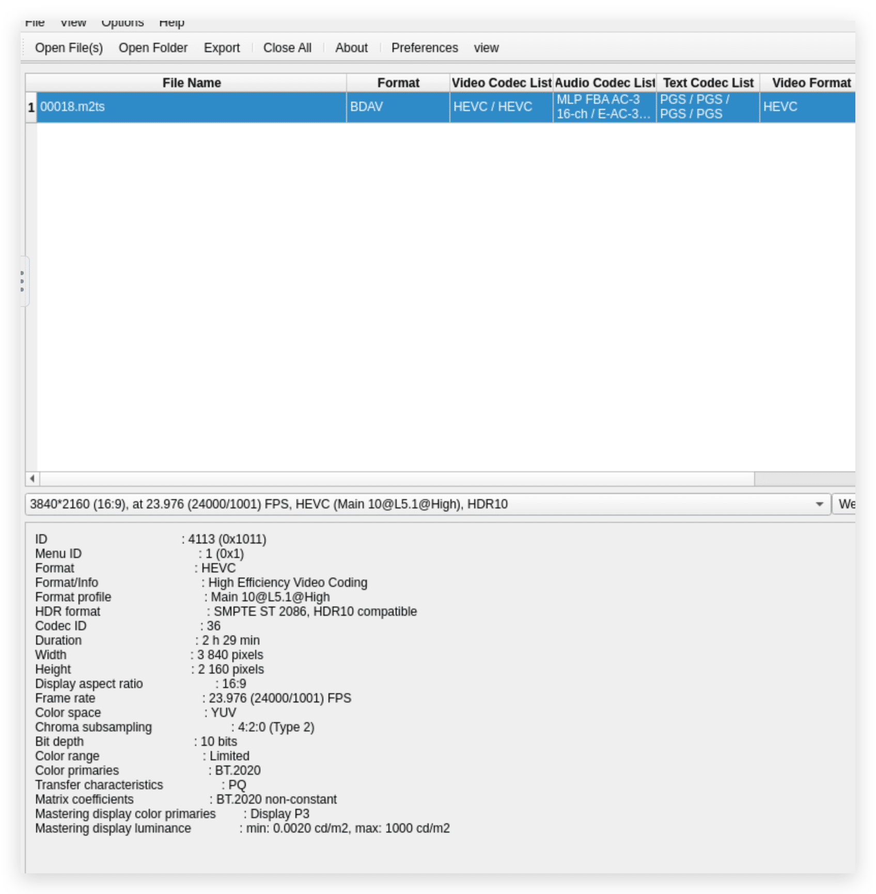This screenshot has height=894, width=876.
Task: Click the left-edge panel splitter handle
Action: (x=23, y=281)
